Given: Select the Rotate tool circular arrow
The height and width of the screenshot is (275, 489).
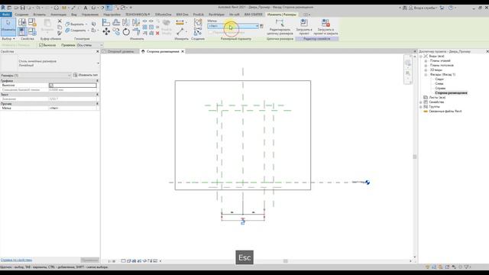Looking at the screenshot, I should pyautogui.click(x=126, y=31).
